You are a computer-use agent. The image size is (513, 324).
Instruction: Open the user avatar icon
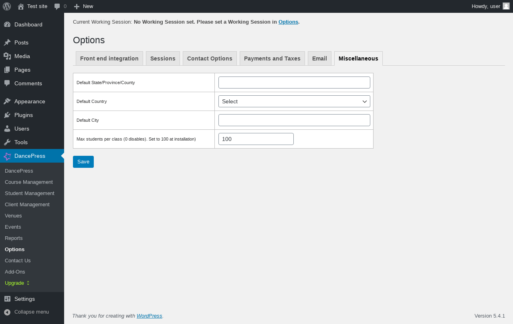(x=506, y=6)
